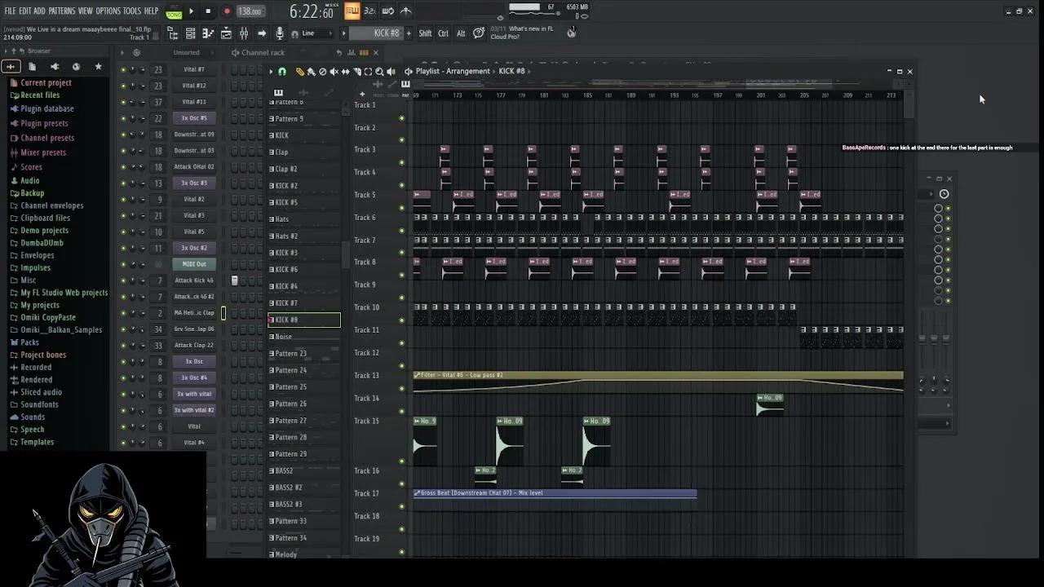Click the microphone recording icon
The height and width of the screenshot is (587, 1044).
tap(280, 33)
